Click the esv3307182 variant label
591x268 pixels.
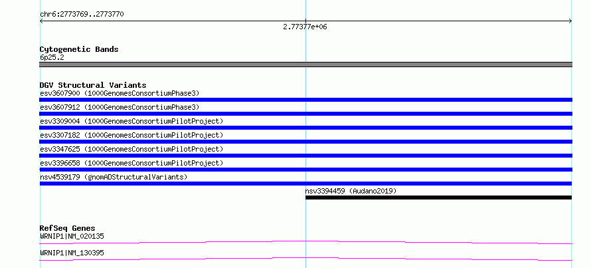(x=131, y=135)
